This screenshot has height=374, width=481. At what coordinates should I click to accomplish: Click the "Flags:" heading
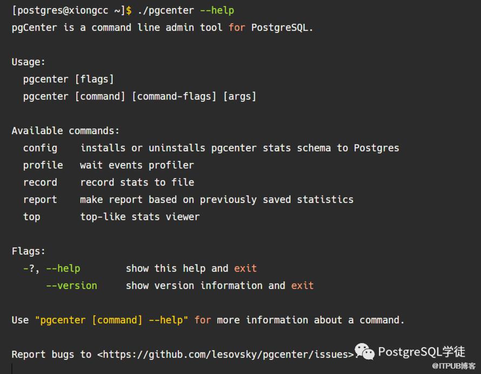29,251
